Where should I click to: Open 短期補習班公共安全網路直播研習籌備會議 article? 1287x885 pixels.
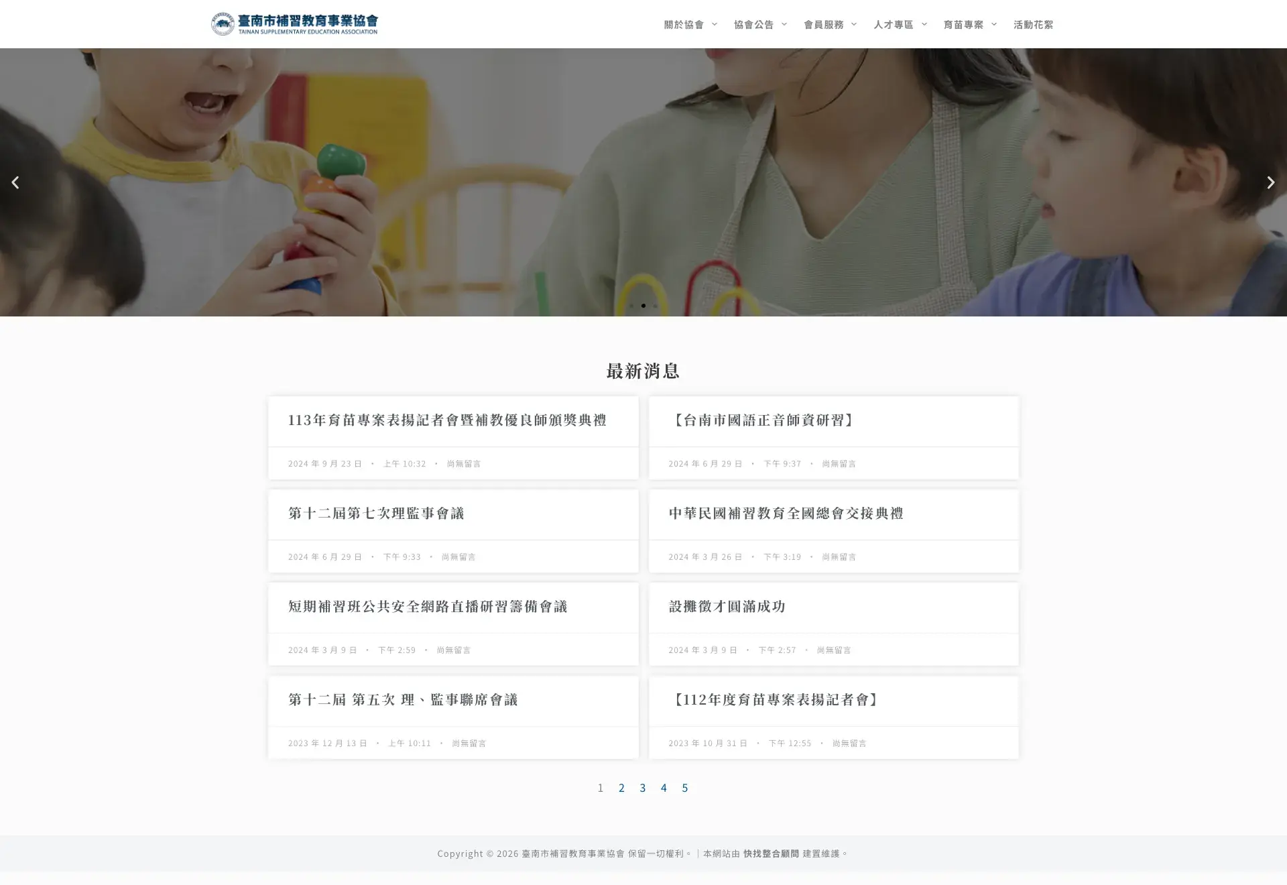coord(428,606)
